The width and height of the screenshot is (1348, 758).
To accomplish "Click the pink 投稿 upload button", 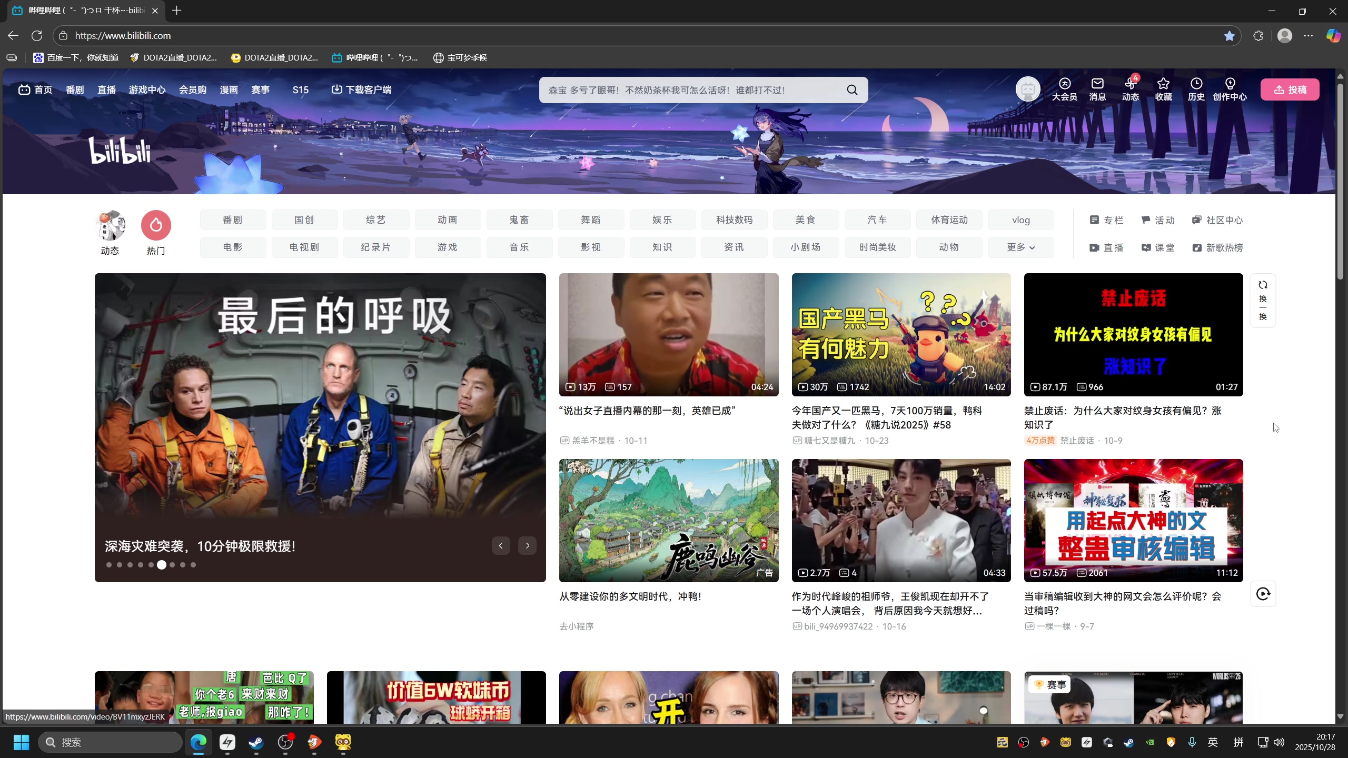I will [1290, 89].
